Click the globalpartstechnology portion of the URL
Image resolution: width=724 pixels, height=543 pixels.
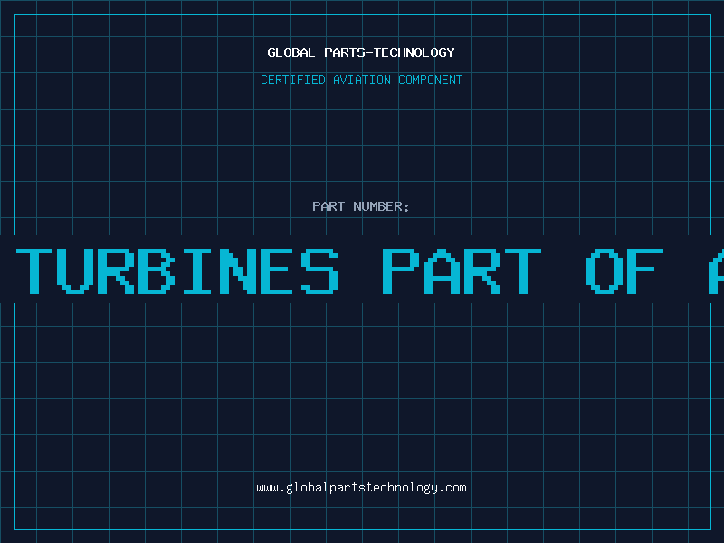coord(362,488)
